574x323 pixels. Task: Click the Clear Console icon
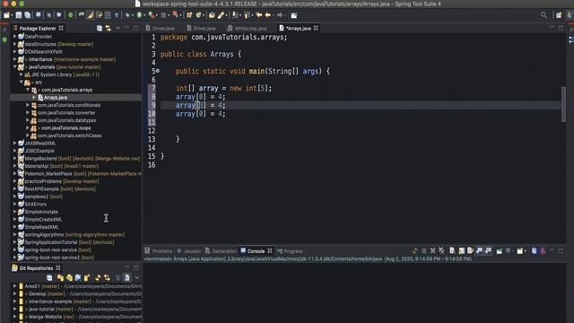(x=452, y=251)
